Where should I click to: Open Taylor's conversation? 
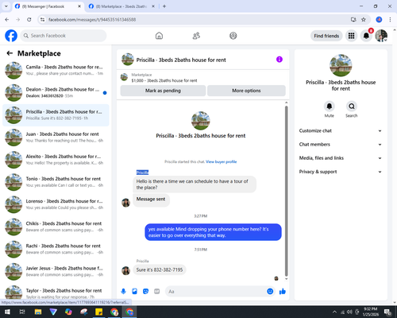56,293
